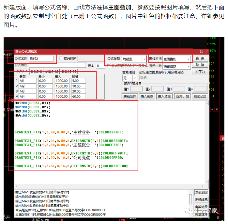Click the 值4 input field
Screen dimensions: 228x224
[200, 89]
